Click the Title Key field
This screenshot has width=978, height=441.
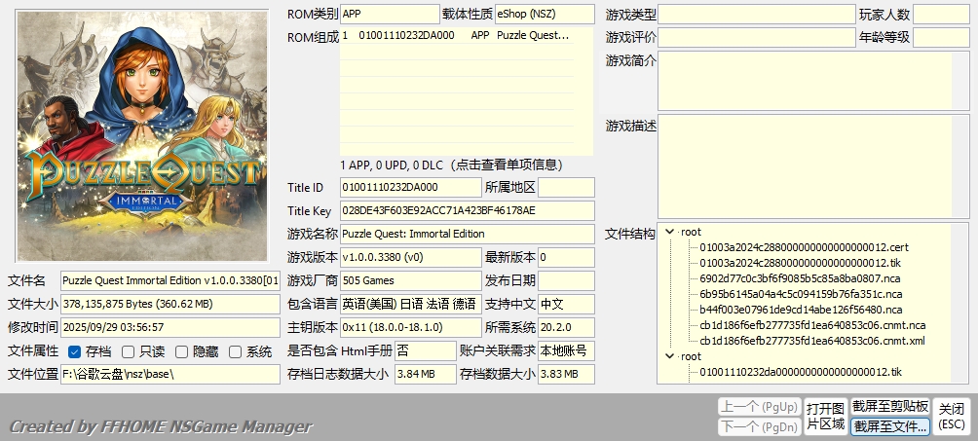coord(467,210)
